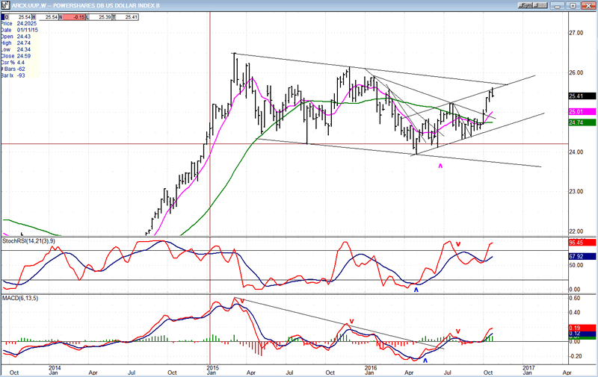Image resolution: width=598 pixels, height=377 pixels.
Task: Click the Close 24.59 row in data window
Action: (x=19, y=54)
